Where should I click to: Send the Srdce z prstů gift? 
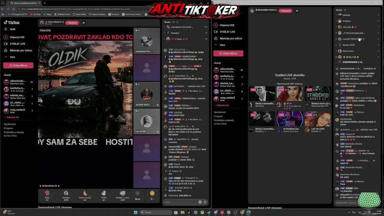pos(85,195)
